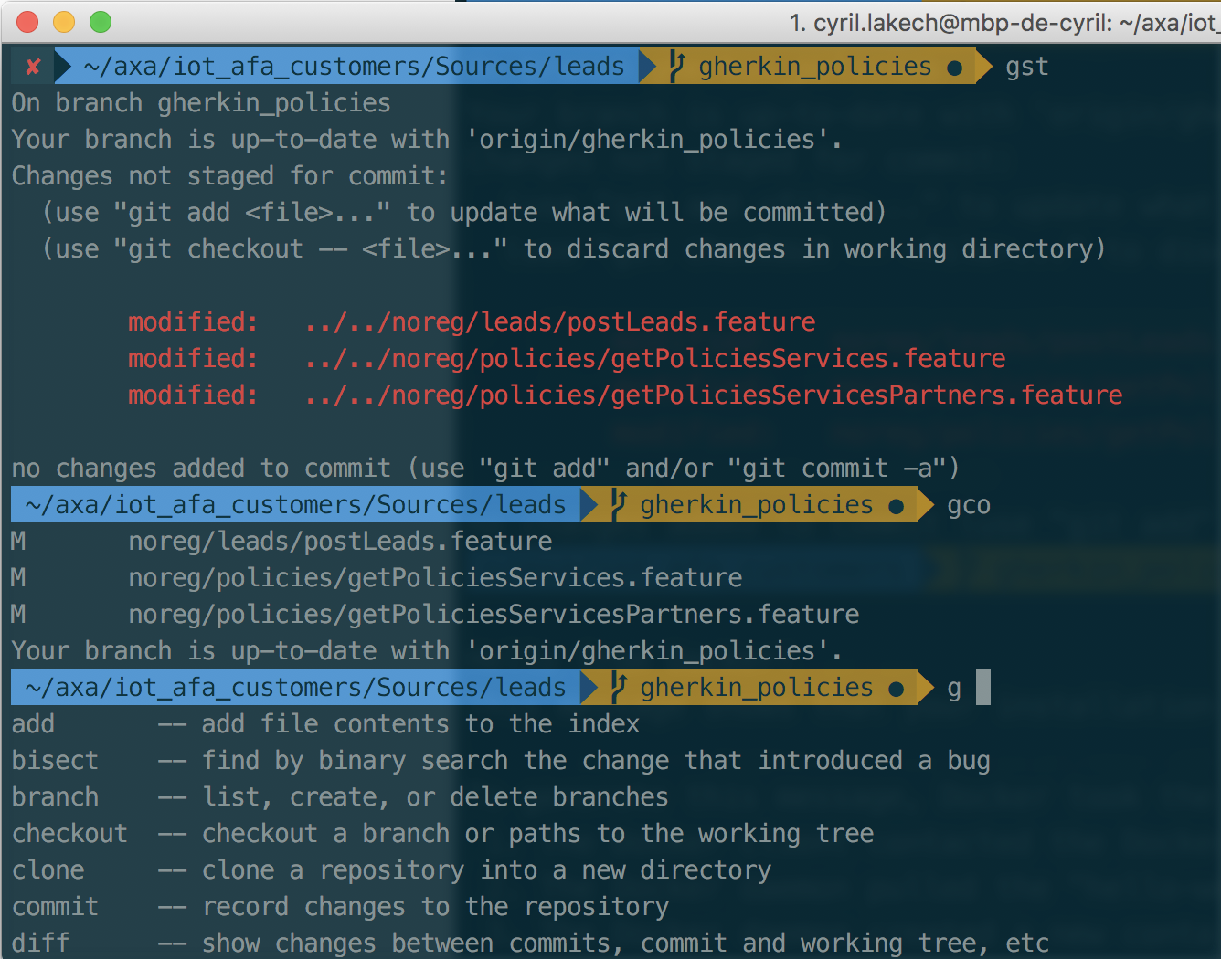The image size is (1221, 959).
Task: Click the gst command text
Action: [1027, 68]
